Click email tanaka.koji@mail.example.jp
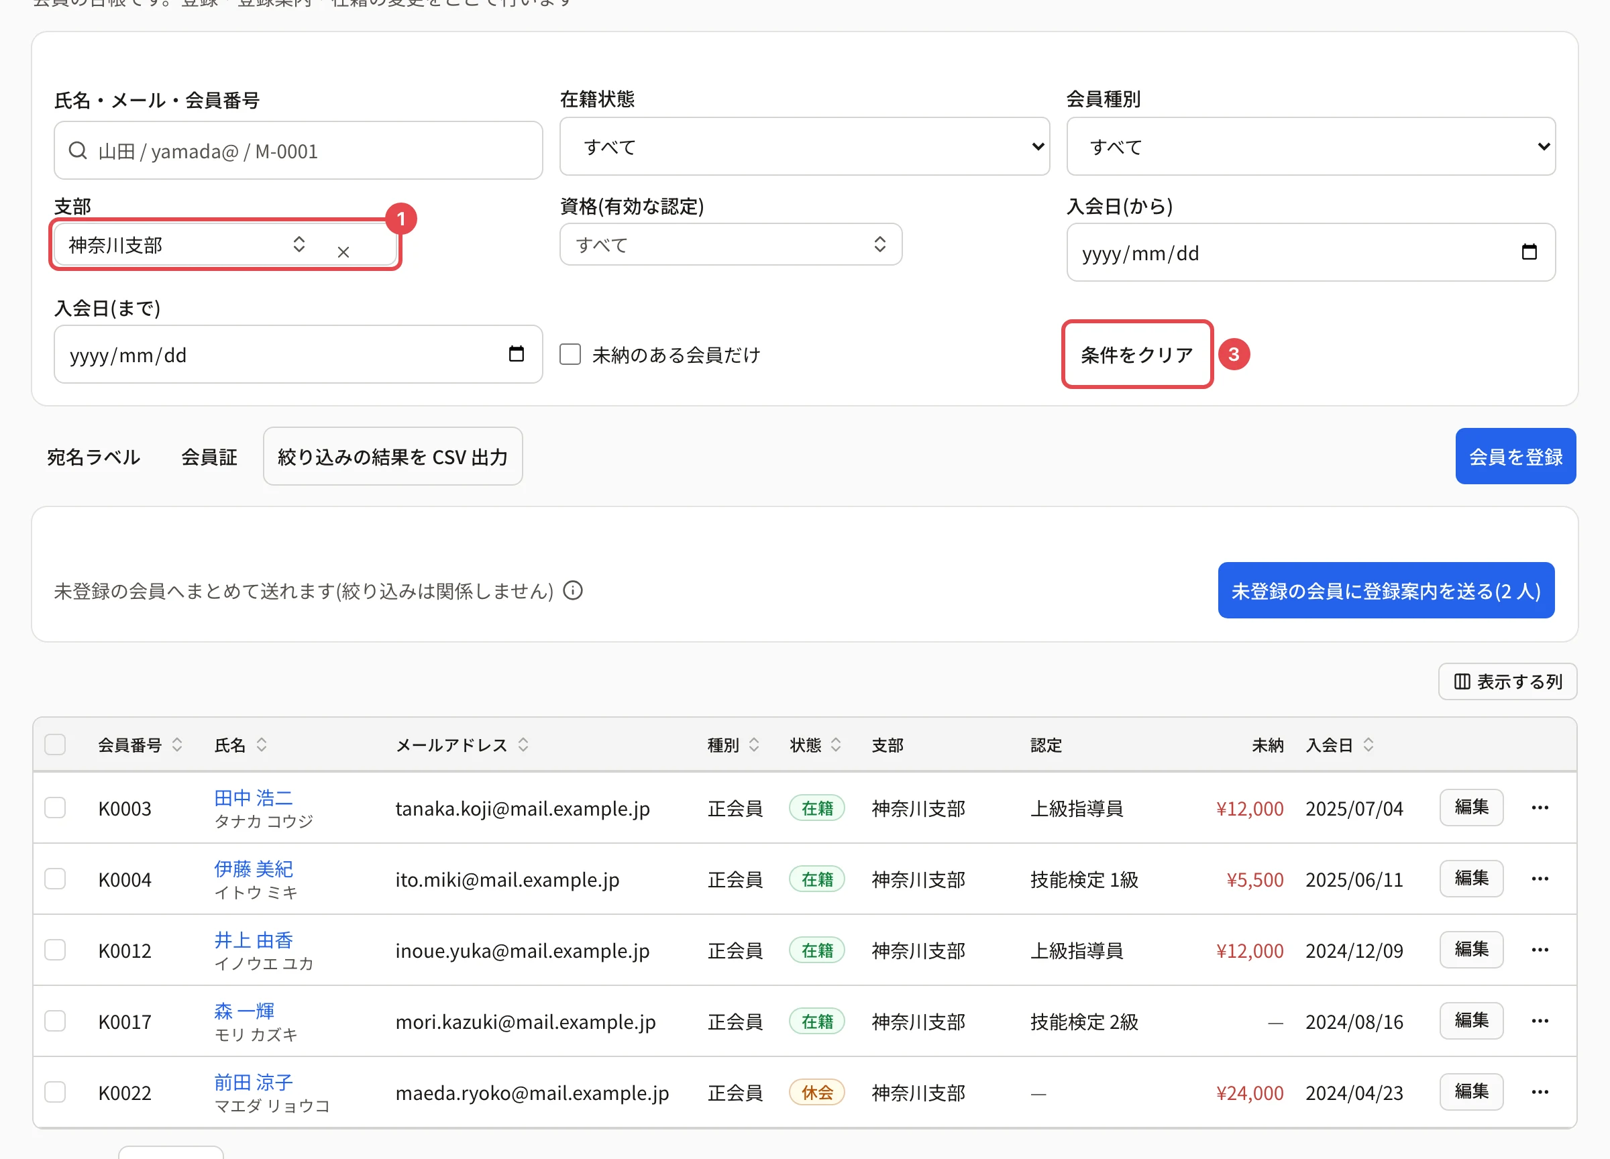Viewport: 1610px width, 1159px height. pyautogui.click(x=523, y=808)
